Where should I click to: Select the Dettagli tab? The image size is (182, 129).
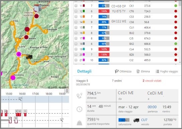coord(84,71)
